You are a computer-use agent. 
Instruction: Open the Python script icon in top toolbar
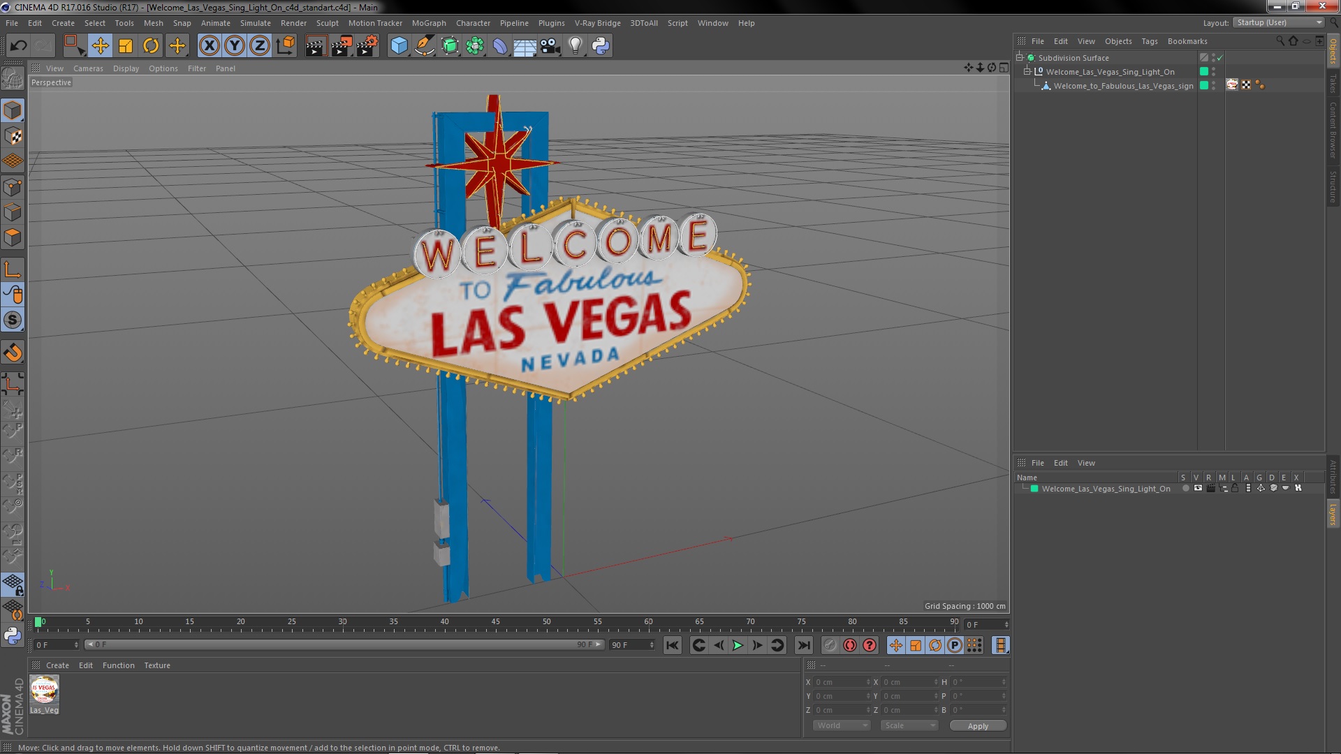tap(601, 46)
